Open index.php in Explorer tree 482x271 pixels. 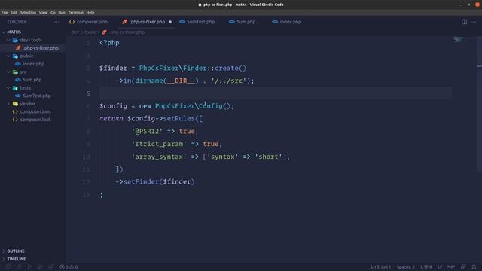[32, 64]
